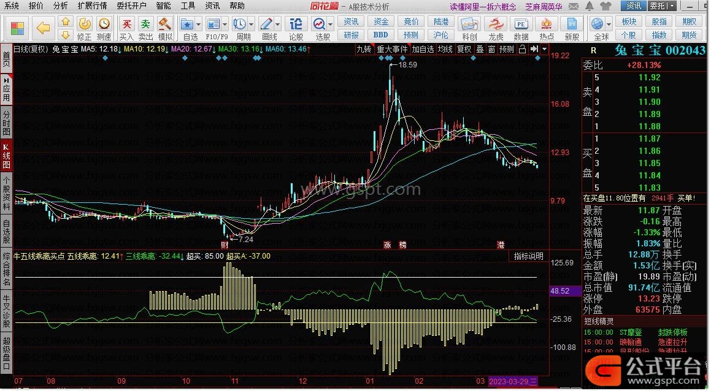The height and width of the screenshot is (391, 711).
Task: Toggle the chart lock icon
Action: (x=522, y=49)
